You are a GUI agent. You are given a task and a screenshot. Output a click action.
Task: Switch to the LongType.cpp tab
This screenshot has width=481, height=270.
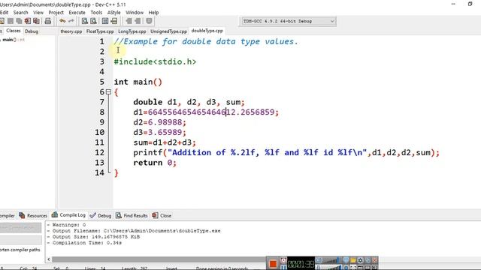pyautogui.click(x=132, y=31)
